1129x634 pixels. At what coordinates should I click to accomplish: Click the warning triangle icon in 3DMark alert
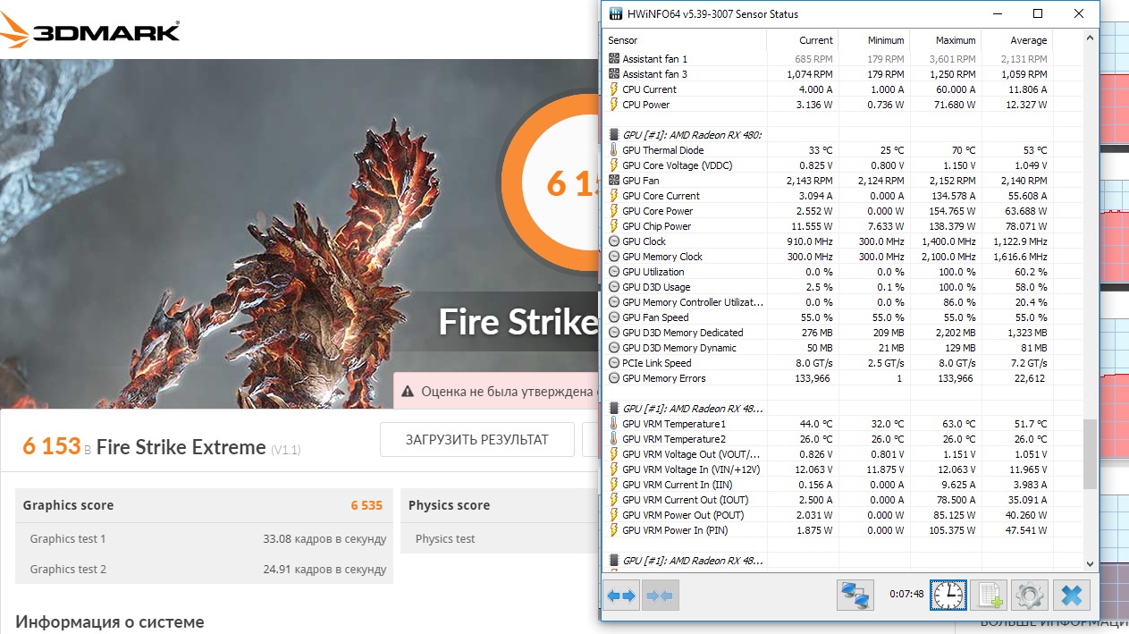(408, 391)
